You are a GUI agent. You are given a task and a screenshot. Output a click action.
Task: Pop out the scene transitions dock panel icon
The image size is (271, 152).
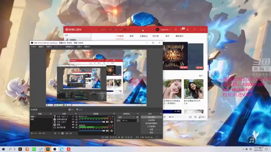click(138, 114)
